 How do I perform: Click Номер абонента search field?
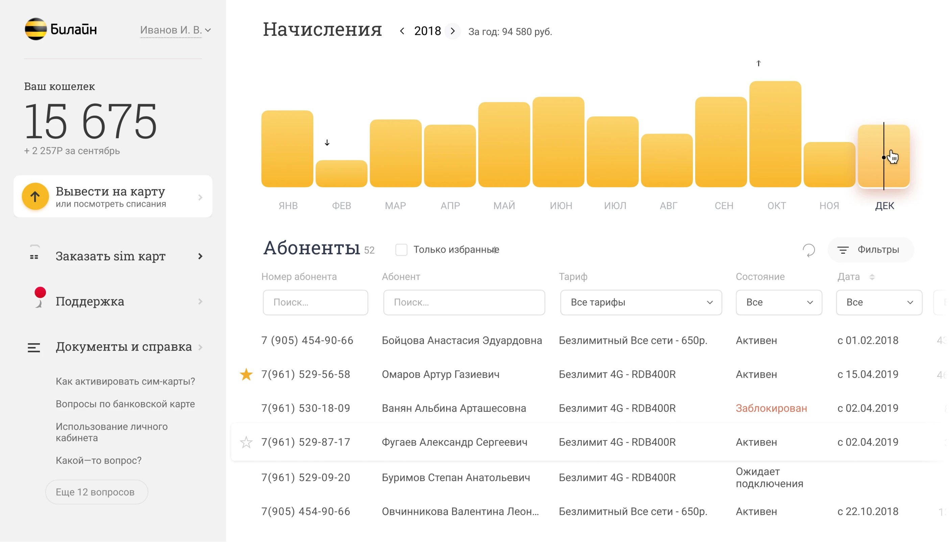pyautogui.click(x=315, y=302)
